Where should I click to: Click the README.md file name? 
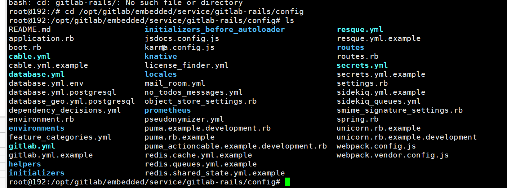[30, 29]
